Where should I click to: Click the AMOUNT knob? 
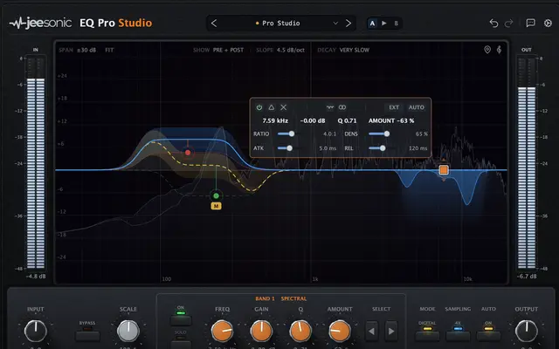coord(340,331)
